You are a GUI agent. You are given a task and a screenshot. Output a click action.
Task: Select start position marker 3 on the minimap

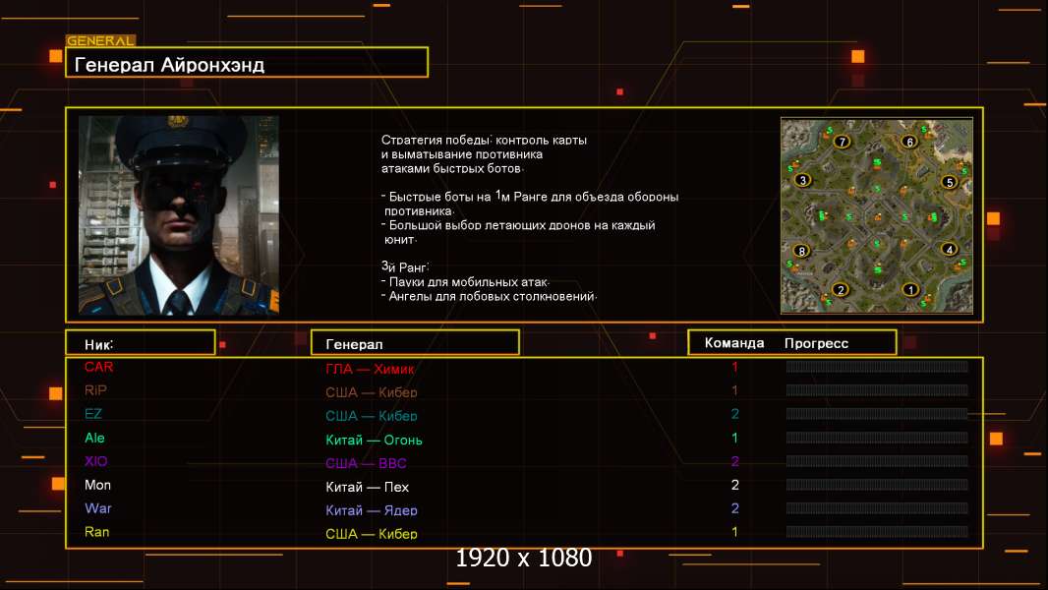[802, 180]
